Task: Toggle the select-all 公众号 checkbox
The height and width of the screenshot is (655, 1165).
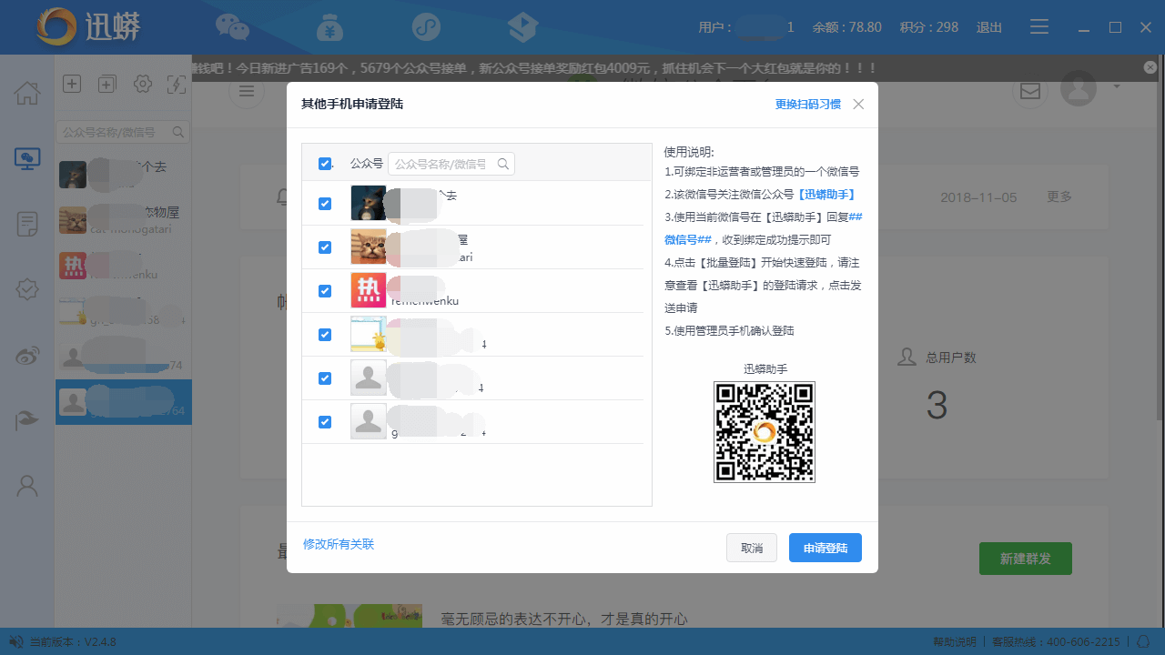Action: point(325,164)
